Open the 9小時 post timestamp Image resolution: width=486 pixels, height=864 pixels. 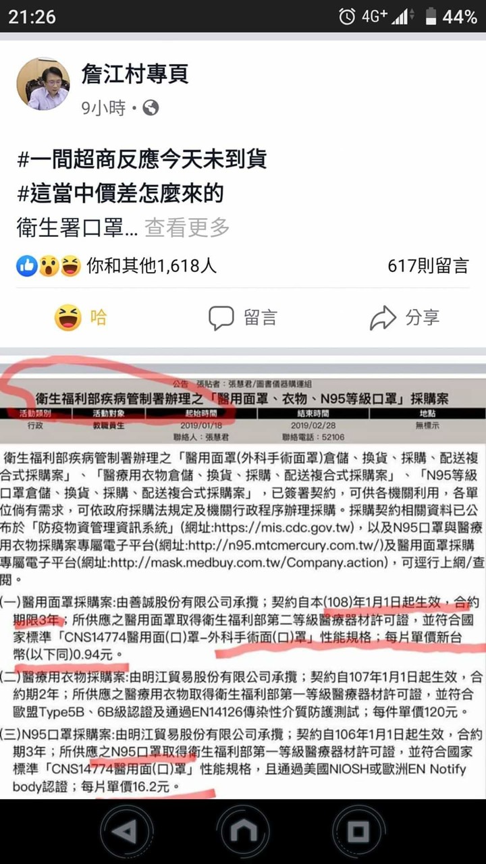(103, 108)
